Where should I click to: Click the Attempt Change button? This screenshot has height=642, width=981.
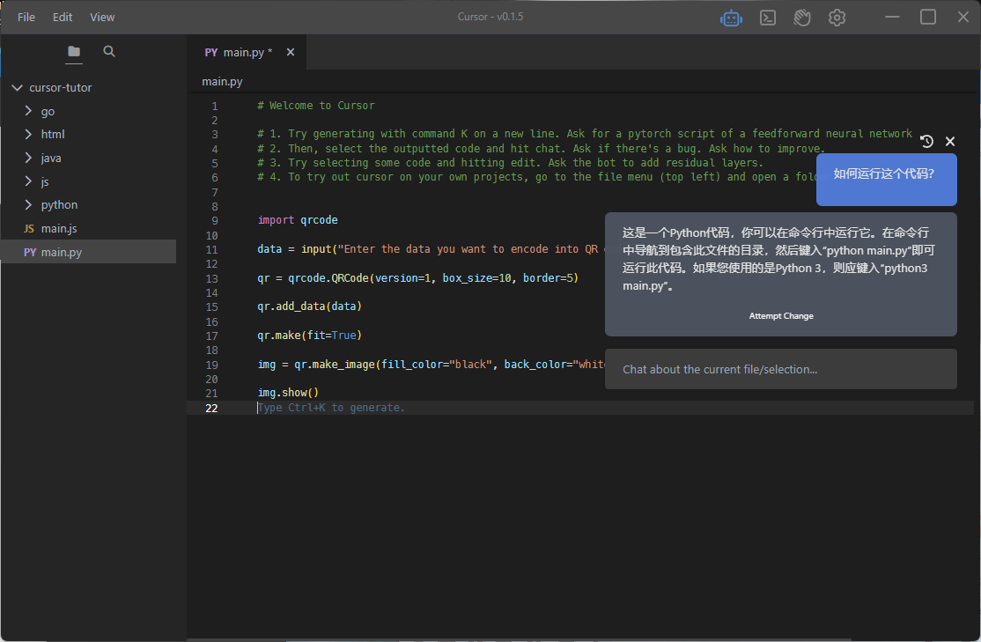point(781,316)
